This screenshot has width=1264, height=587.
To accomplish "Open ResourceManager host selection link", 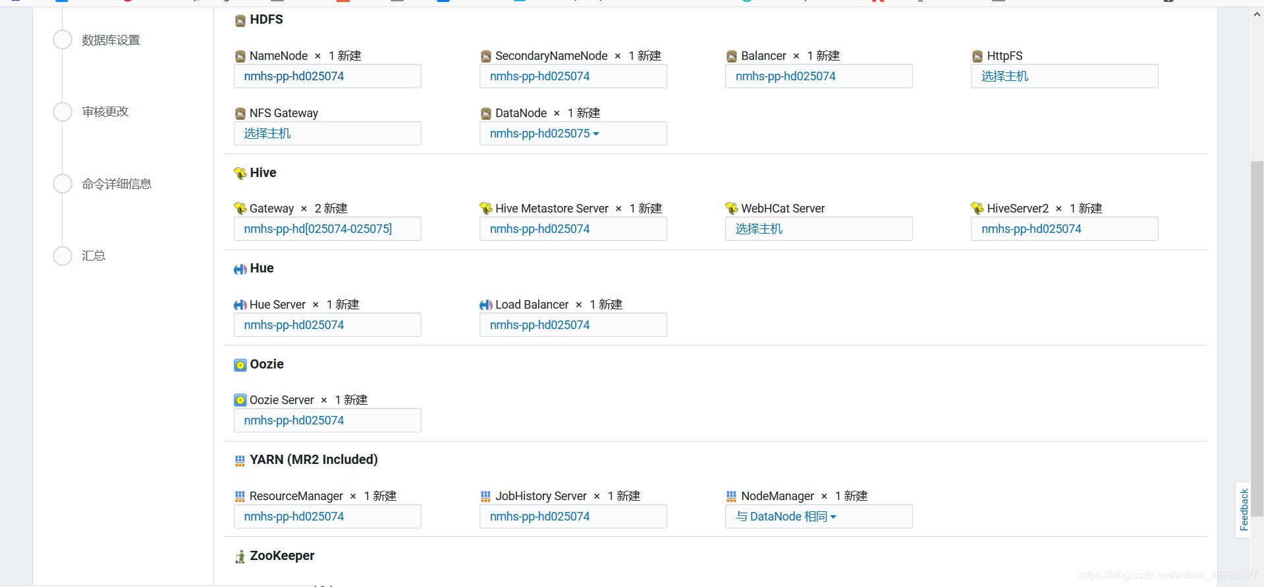I will 294,517.
